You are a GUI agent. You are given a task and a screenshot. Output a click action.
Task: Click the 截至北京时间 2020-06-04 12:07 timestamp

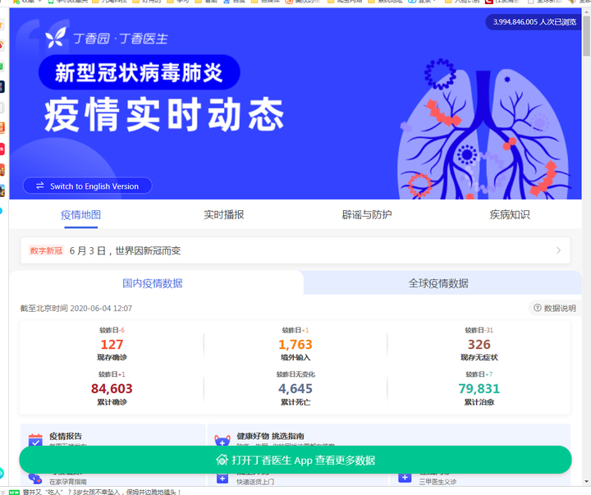[76, 308]
